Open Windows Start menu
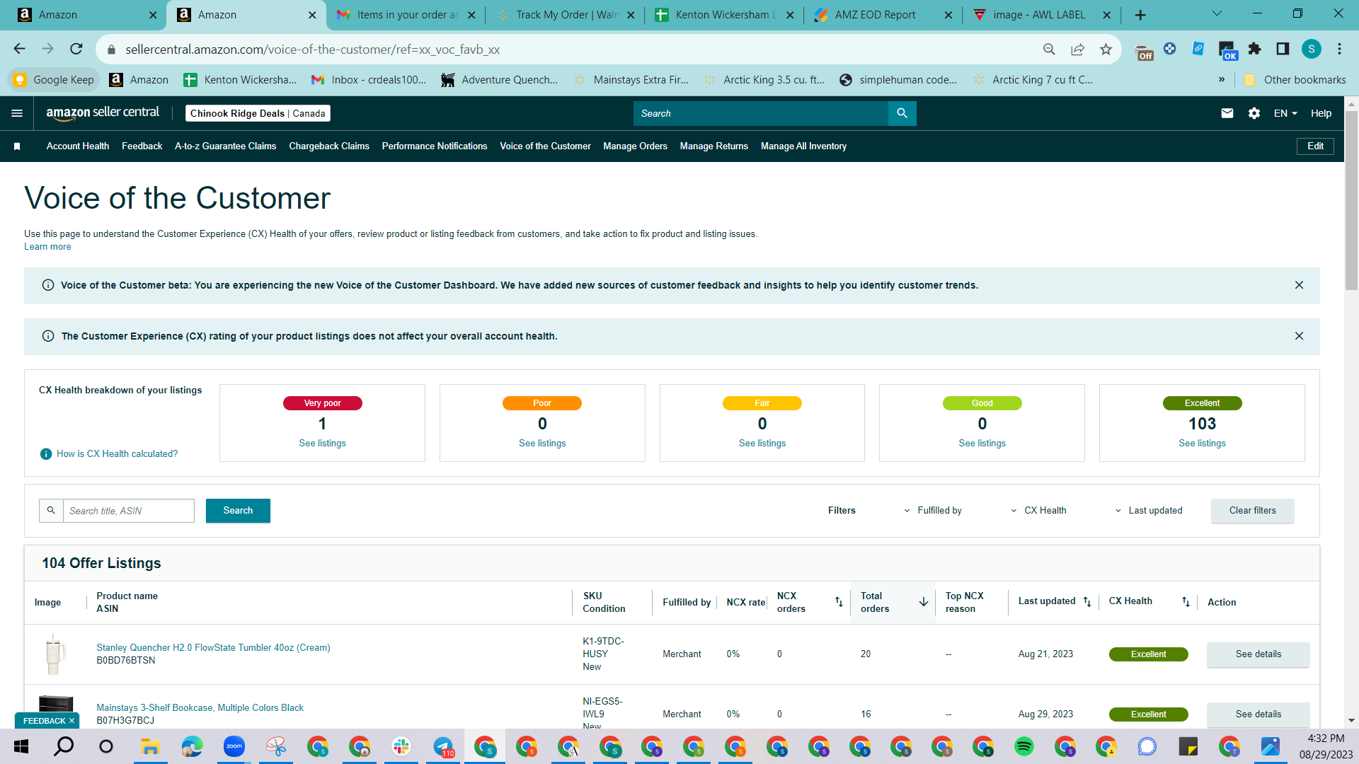The width and height of the screenshot is (1359, 764). [x=21, y=746]
